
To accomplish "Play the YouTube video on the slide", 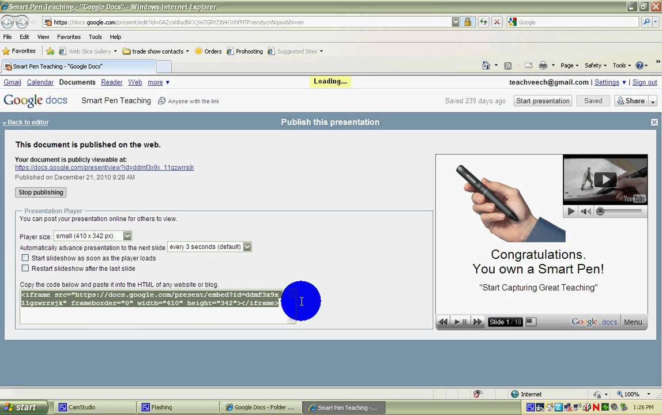I will tap(605, 179).
